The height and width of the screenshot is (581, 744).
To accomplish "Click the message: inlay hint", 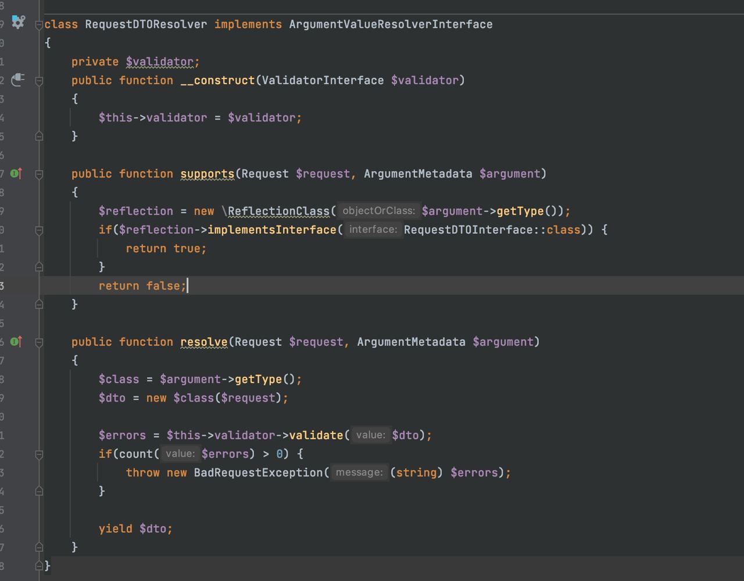I will click(359, 472).
